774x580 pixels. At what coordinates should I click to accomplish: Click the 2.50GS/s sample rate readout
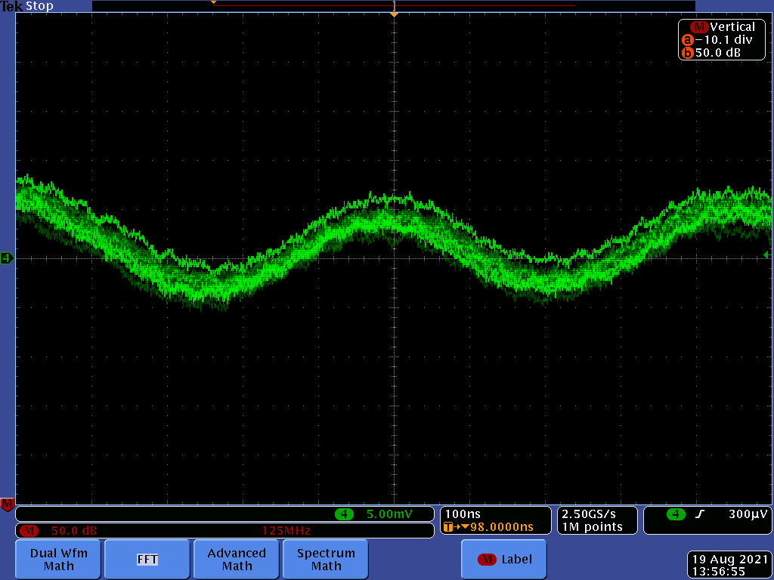(589, 514)
